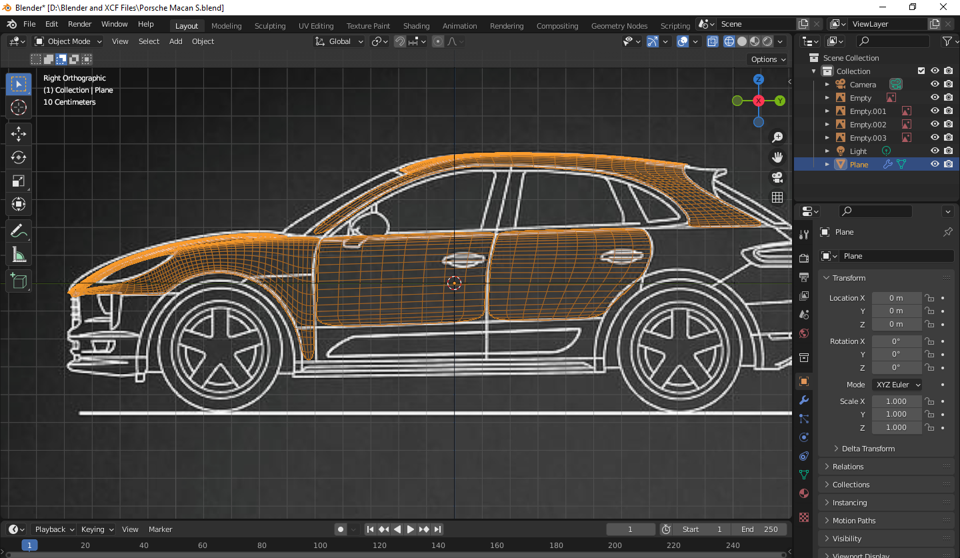Click the Add Cube tool
The width and height of the screenshot is (960, 558).
pos(19,281)
